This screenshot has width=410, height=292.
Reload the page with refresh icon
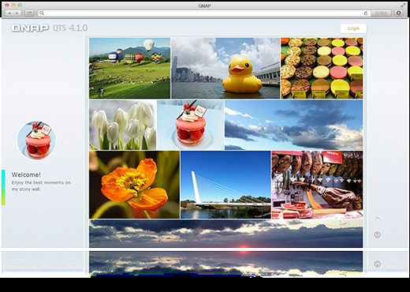[366, 13]
